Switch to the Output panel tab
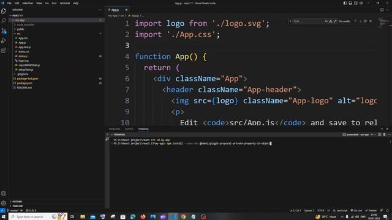This screenshot has width=392, height=220. (129, 129)
